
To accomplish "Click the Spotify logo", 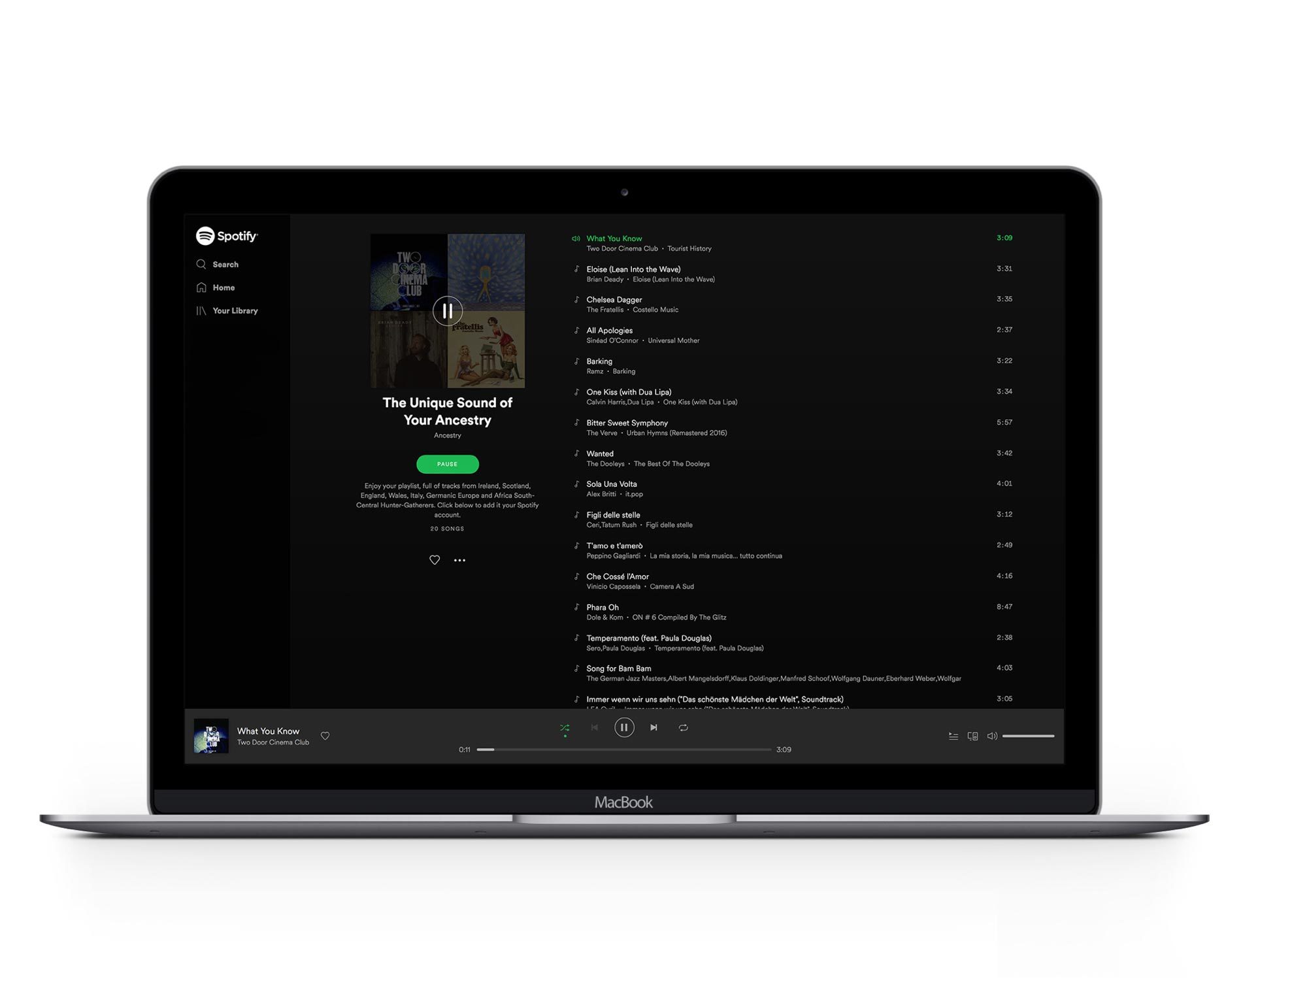I will click(x=227, y=236).
